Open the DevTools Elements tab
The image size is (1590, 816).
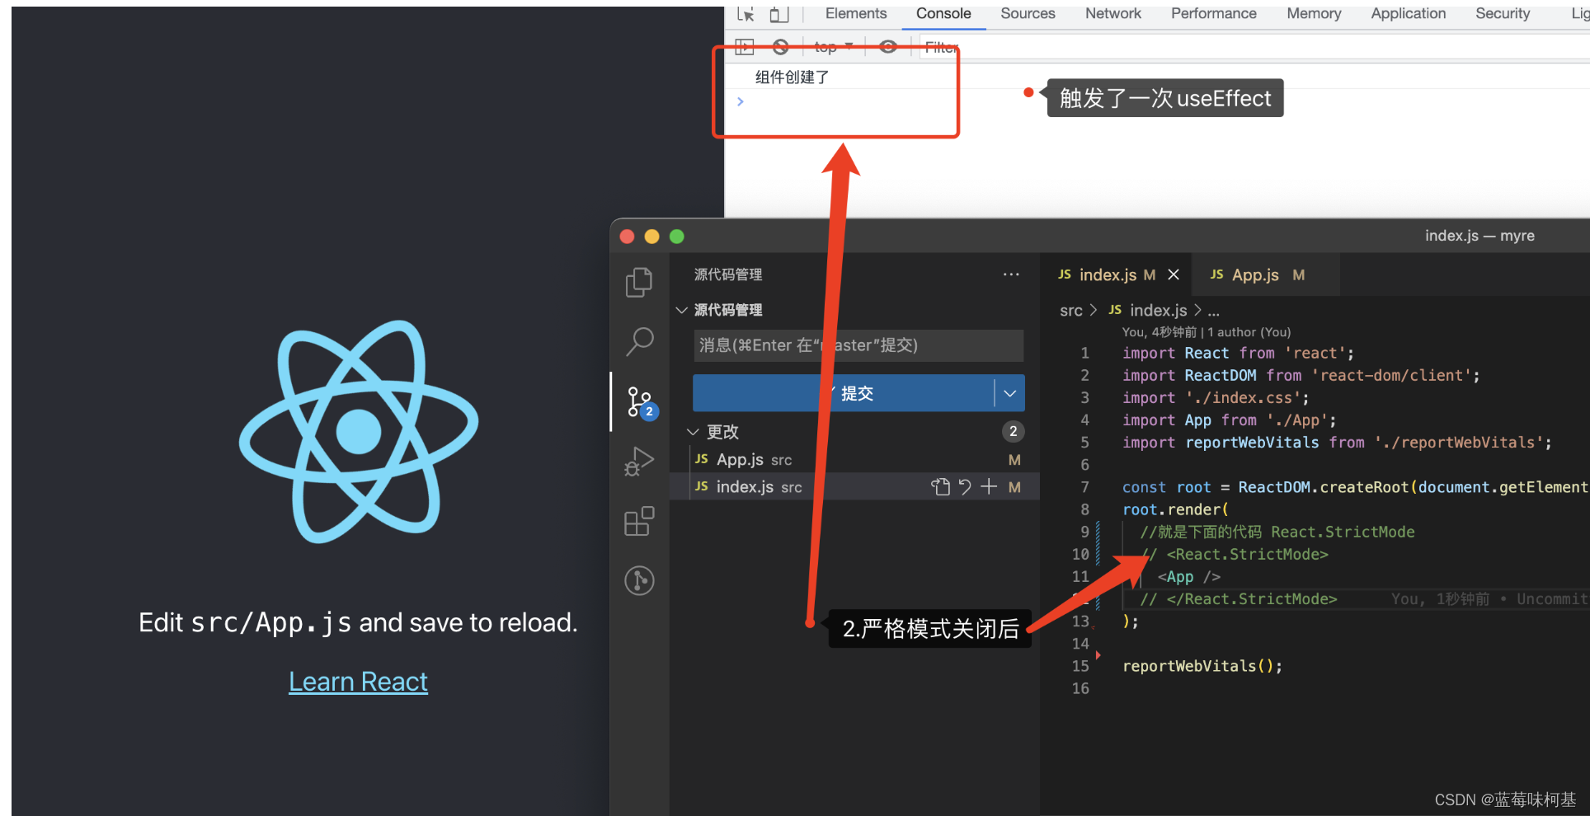pos(856,14)
